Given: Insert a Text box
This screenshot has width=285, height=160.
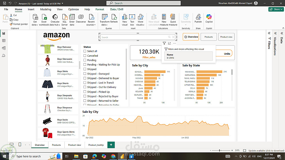Looking at the screenshot, I should (x=132, y=20).
